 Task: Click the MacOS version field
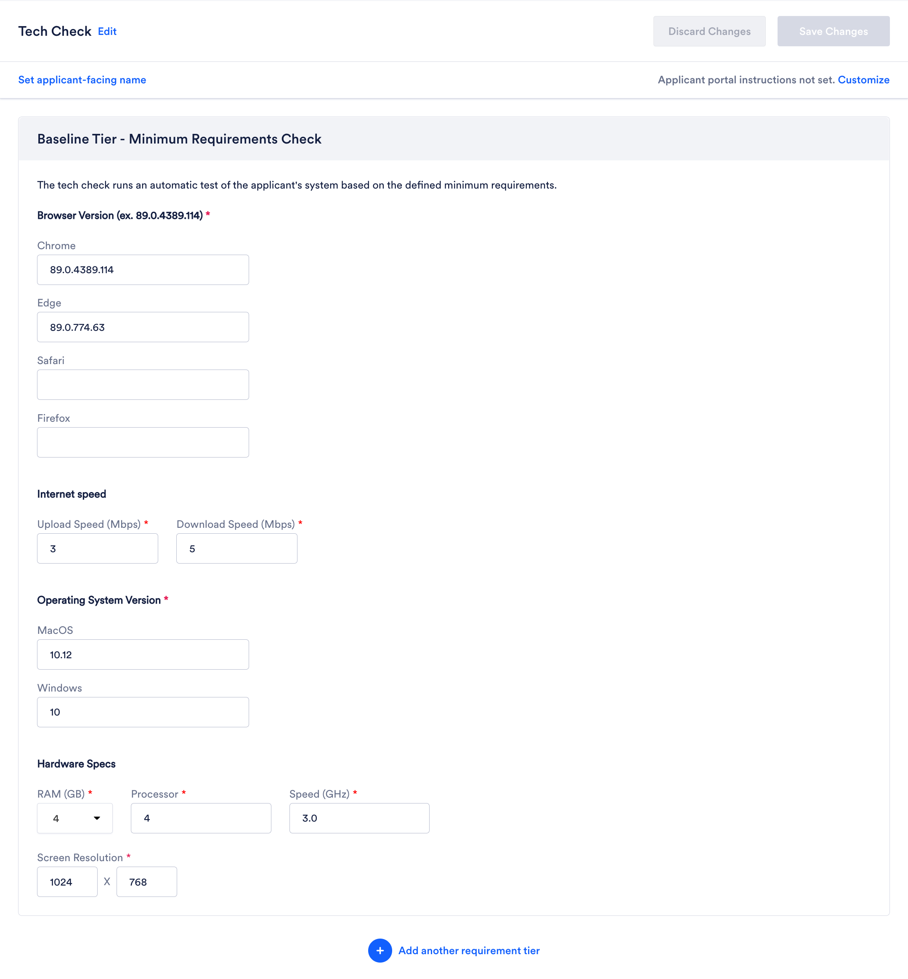[143, 654]
